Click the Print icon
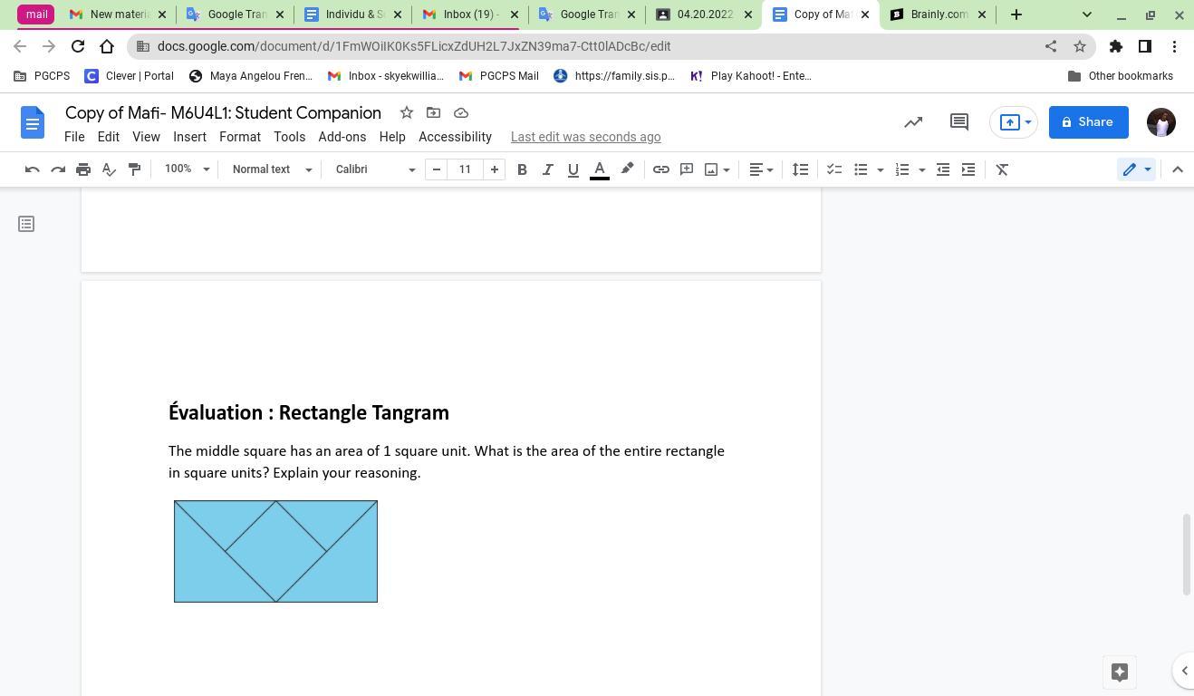1194x696 pixels. click(x=83, y=169)
